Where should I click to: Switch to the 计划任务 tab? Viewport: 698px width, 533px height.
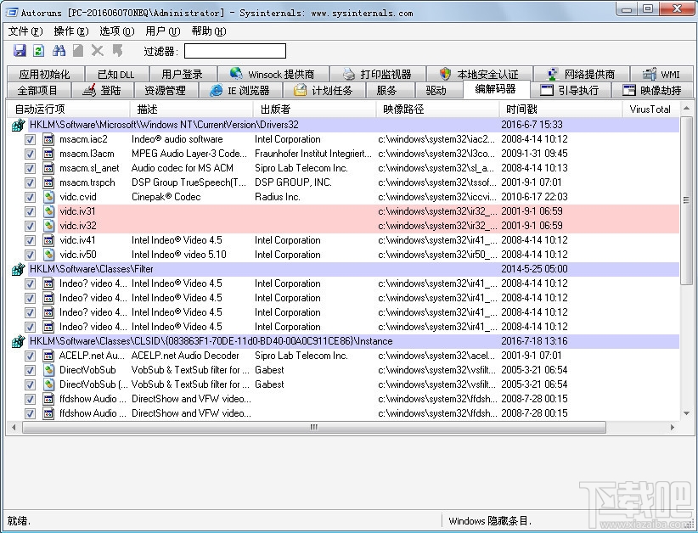tap(324, 90)
